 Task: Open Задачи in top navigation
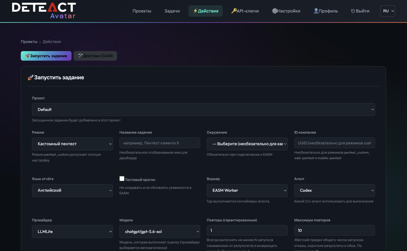(172, 11)
